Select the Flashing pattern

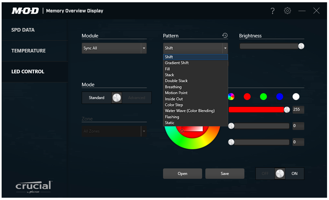coord(196,117)
